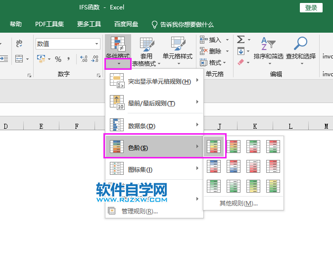Open 查找和选择 find and select
333x254 pixels.
[x=301, y=51]
